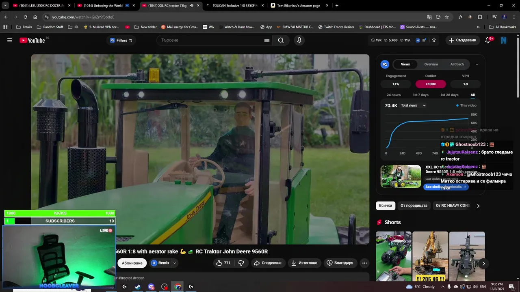Go to the Chrome home page
The width and height of the screenshot is (520, 292).
click(35, 17)
